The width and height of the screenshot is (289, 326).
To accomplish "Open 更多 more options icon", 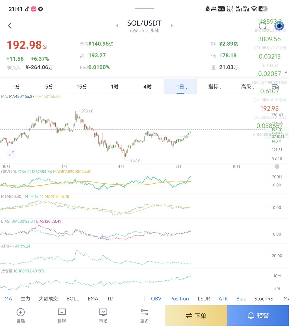I will (x=144, y=312).
